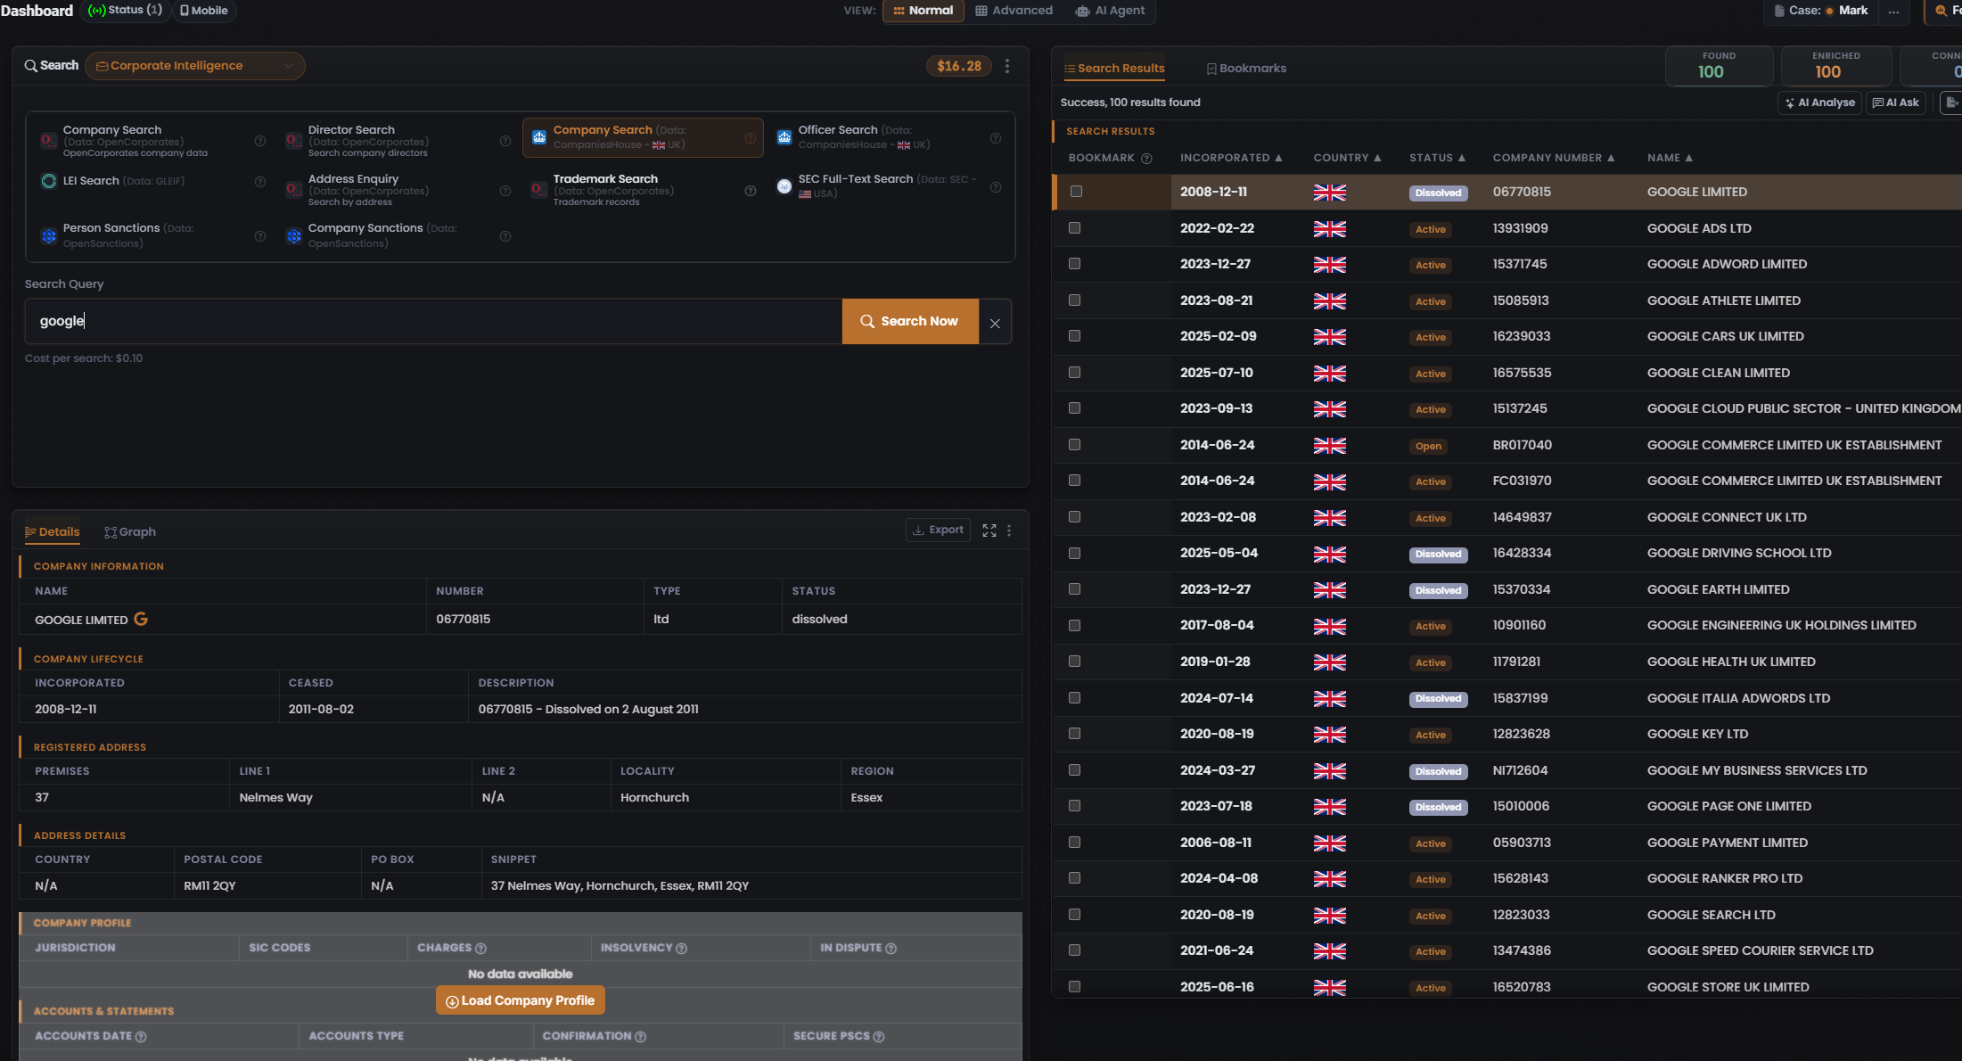This screenshot has width=1962, height=1061.
Task: Click the help icon next to BOOKMARK column
Action: pyautogui.click(x=1147, y=159)
